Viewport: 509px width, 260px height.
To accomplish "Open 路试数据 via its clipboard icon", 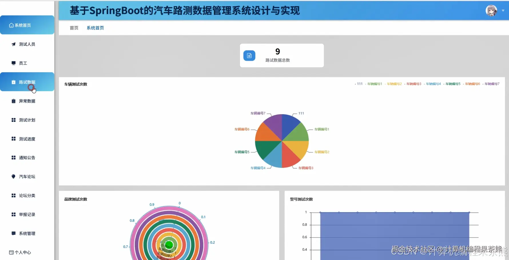I will click(x=13, y=82).
